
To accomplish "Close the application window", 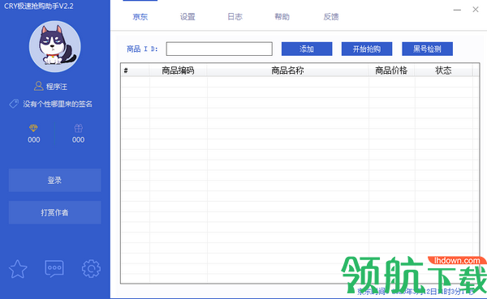I will pyautogui.click(x=476, y=10).
